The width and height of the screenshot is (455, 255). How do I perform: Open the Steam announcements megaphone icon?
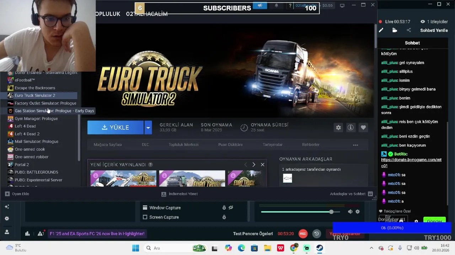click(x=260, y=5)
